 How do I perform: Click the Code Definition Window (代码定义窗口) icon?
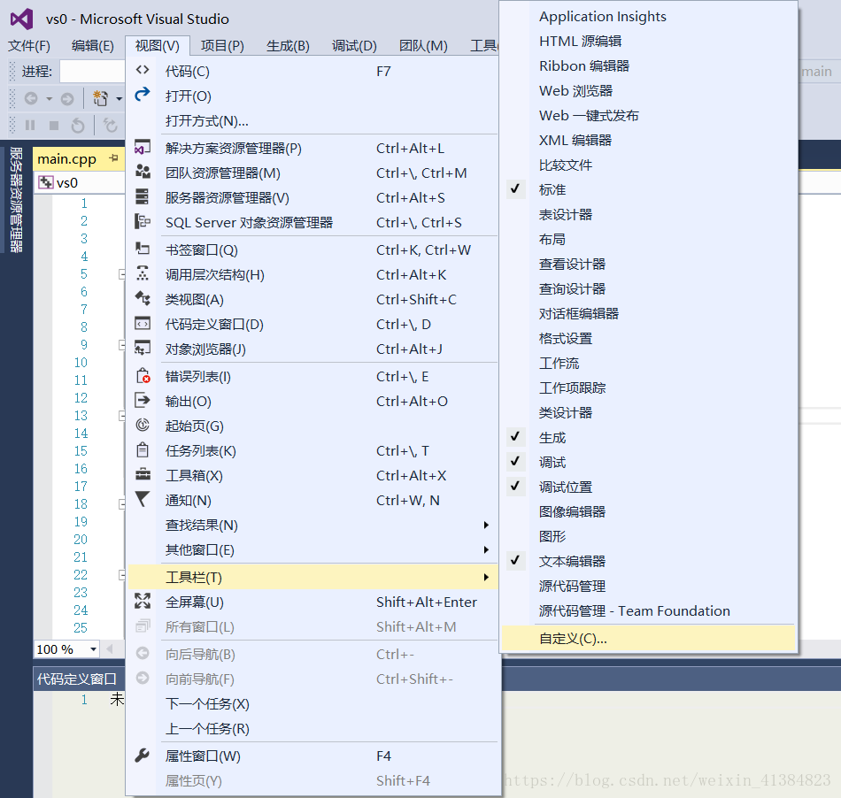tap(143, 323)
